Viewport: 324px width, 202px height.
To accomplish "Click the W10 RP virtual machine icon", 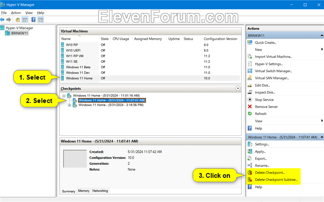I will [x=62, y=45].
